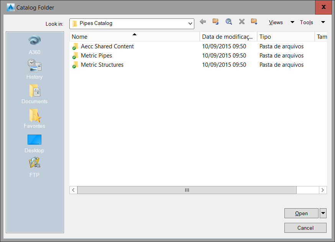Expand the Tools dropdown arrow
Image resolution: width=335 pixels, height=242 pixels.
pos(323,22)
